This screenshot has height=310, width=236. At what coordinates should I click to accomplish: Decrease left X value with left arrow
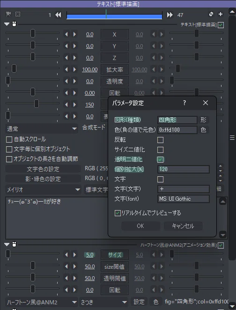tap(66, 34)
